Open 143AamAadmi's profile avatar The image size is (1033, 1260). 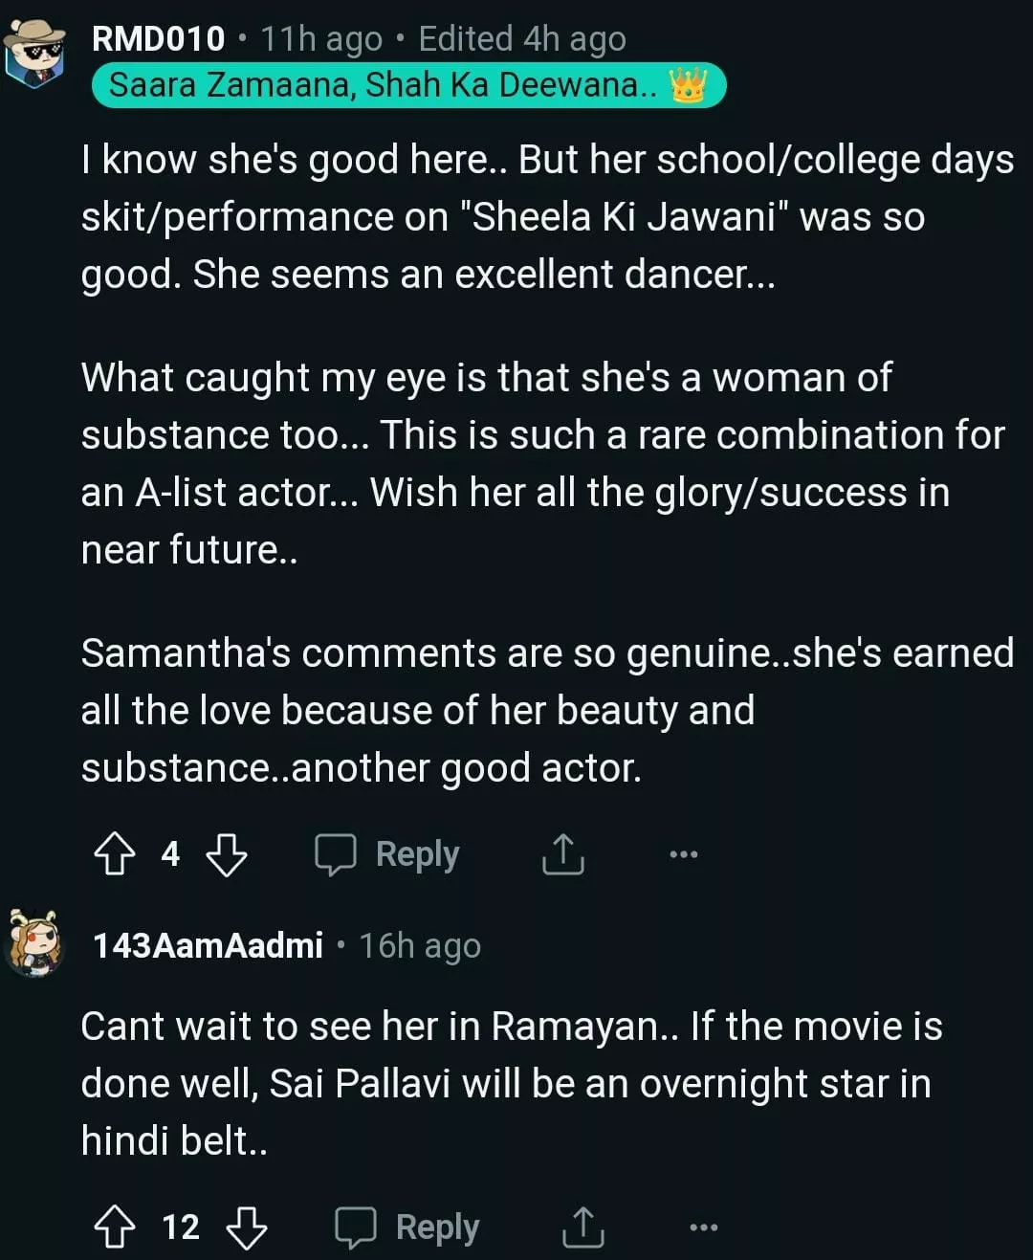34,944
